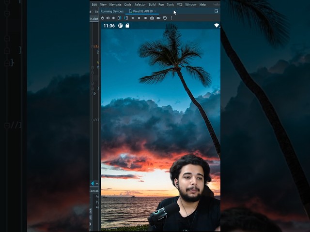Viewport: 310px width, 232px height.
Task: Click the emulator back triangle button
Action: tap(132, 18)
